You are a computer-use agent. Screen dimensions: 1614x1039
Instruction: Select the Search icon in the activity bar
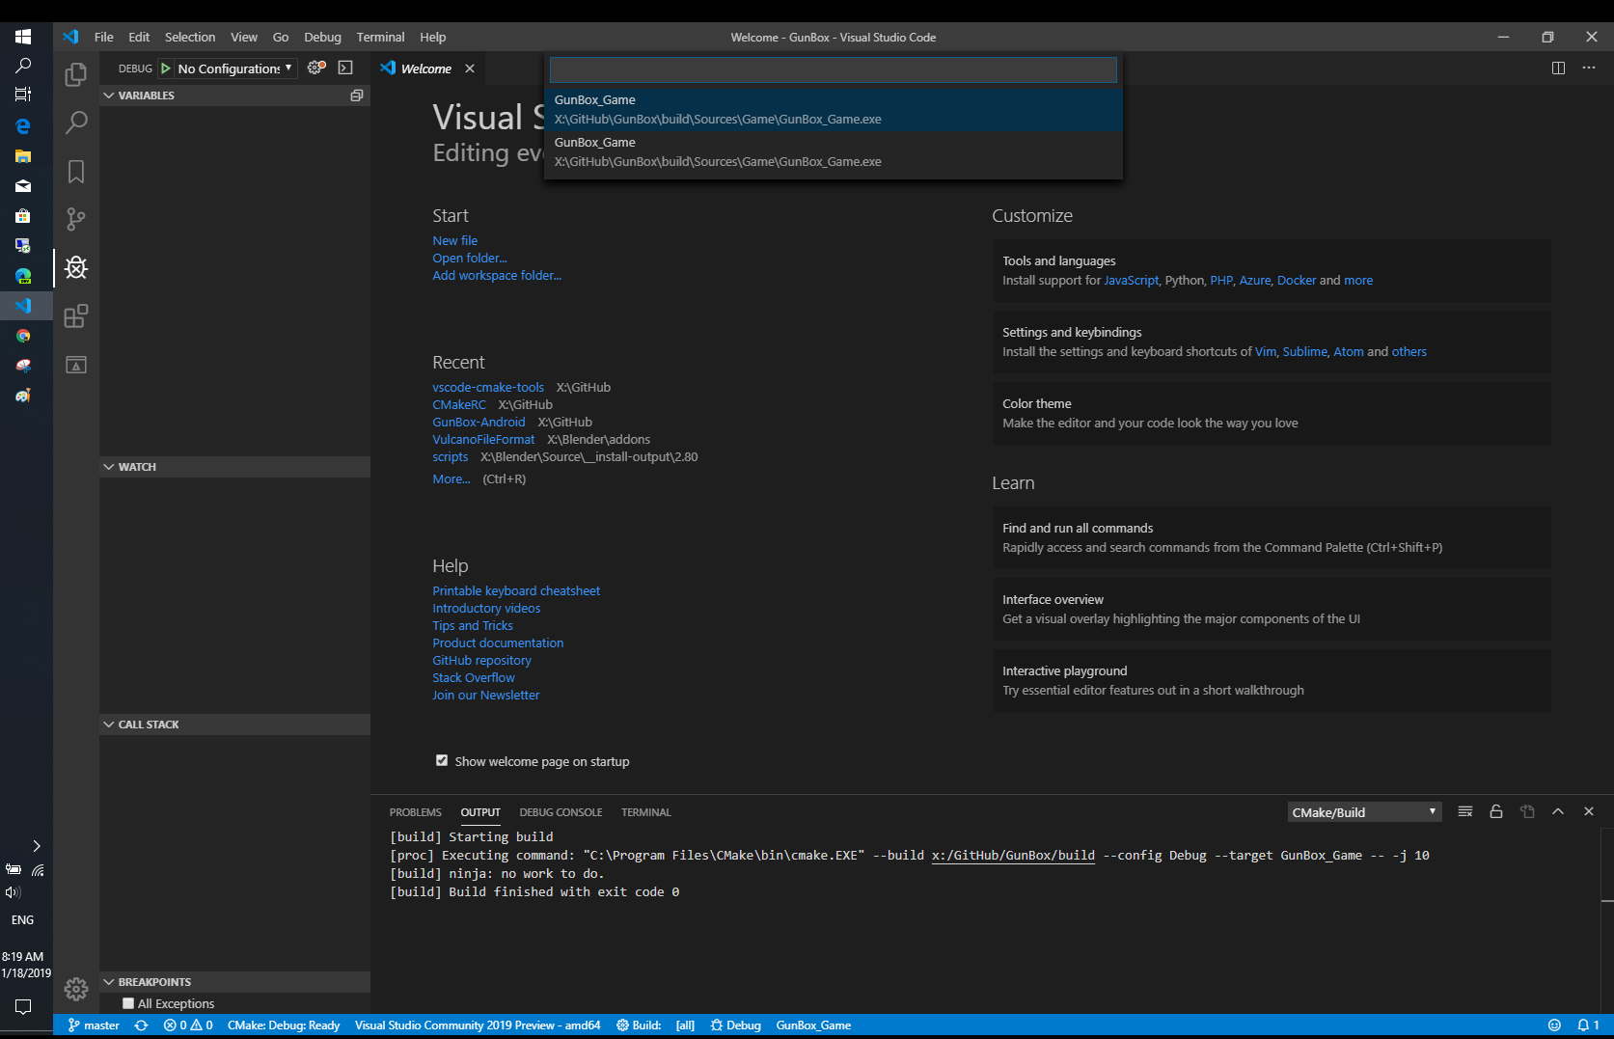coord(75,123)
